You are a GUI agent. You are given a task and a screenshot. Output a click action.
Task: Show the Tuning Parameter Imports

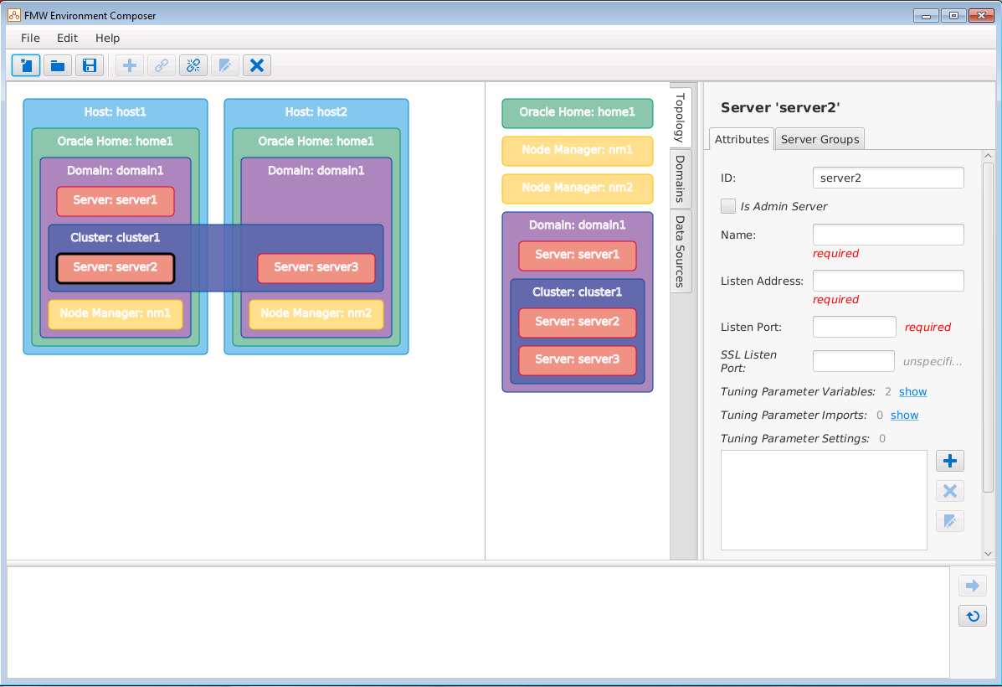tap(904, 416)
